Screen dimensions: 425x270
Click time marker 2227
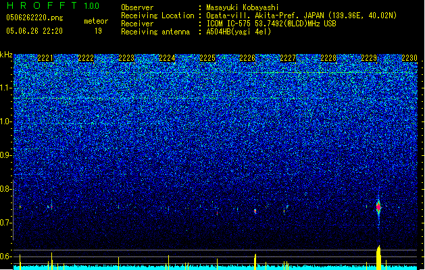(288, 58)
